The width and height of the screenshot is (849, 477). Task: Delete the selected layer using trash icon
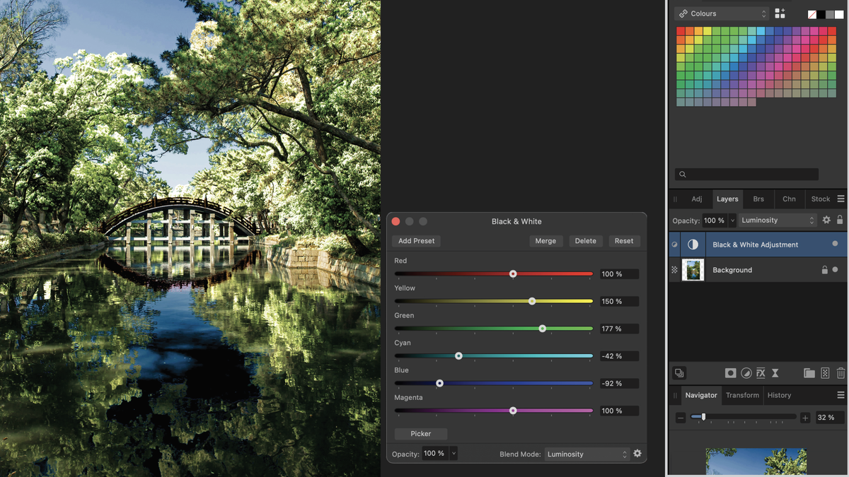click(x=841, y=372)
